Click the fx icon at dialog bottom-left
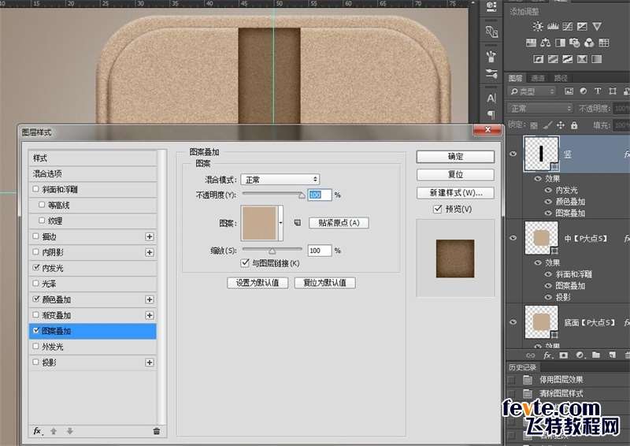Viewport: 630px width, 446px height. click(37, 431)
